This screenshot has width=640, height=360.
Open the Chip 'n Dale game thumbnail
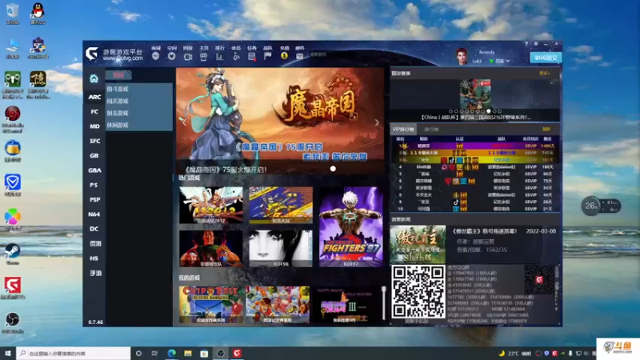(x=210, y=305)
